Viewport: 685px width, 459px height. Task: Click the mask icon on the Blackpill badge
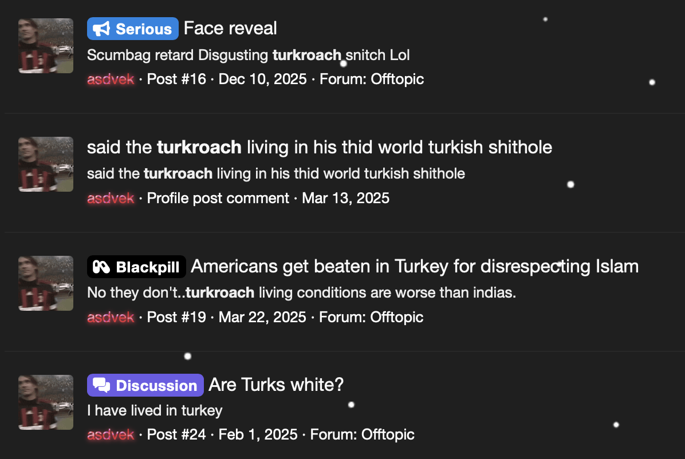click(x=103, y=266)
